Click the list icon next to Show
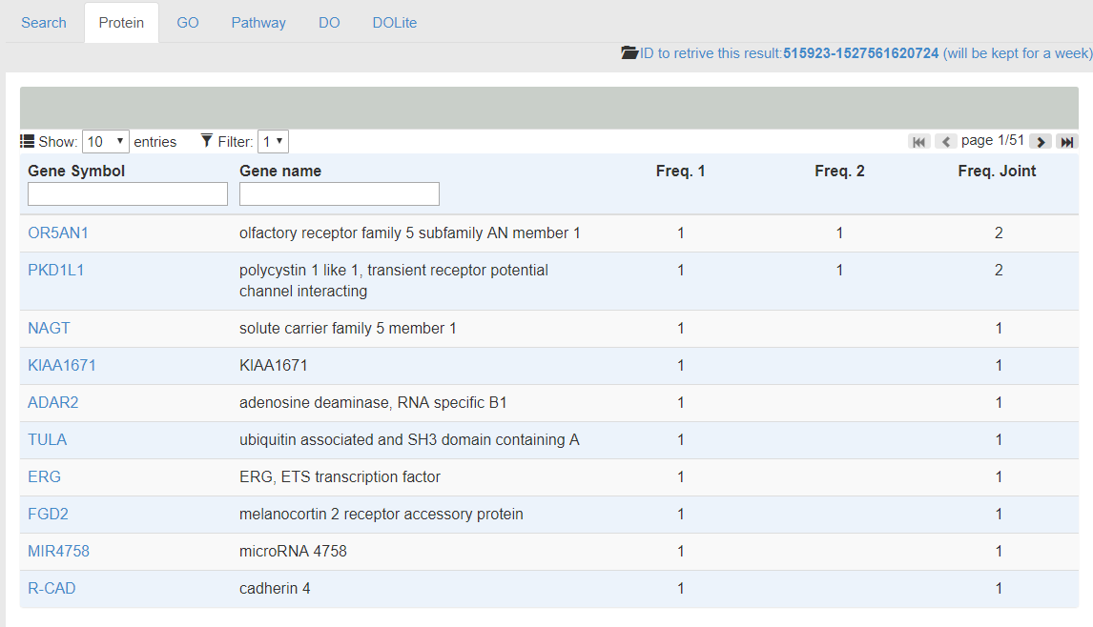 tap(28, 141)
